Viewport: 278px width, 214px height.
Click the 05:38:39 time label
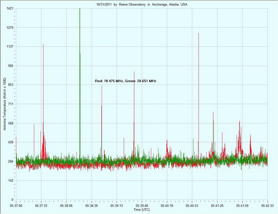point(92,206)
